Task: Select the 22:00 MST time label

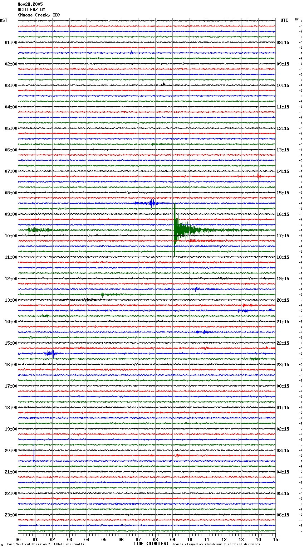Action: (x=11, y=494)
